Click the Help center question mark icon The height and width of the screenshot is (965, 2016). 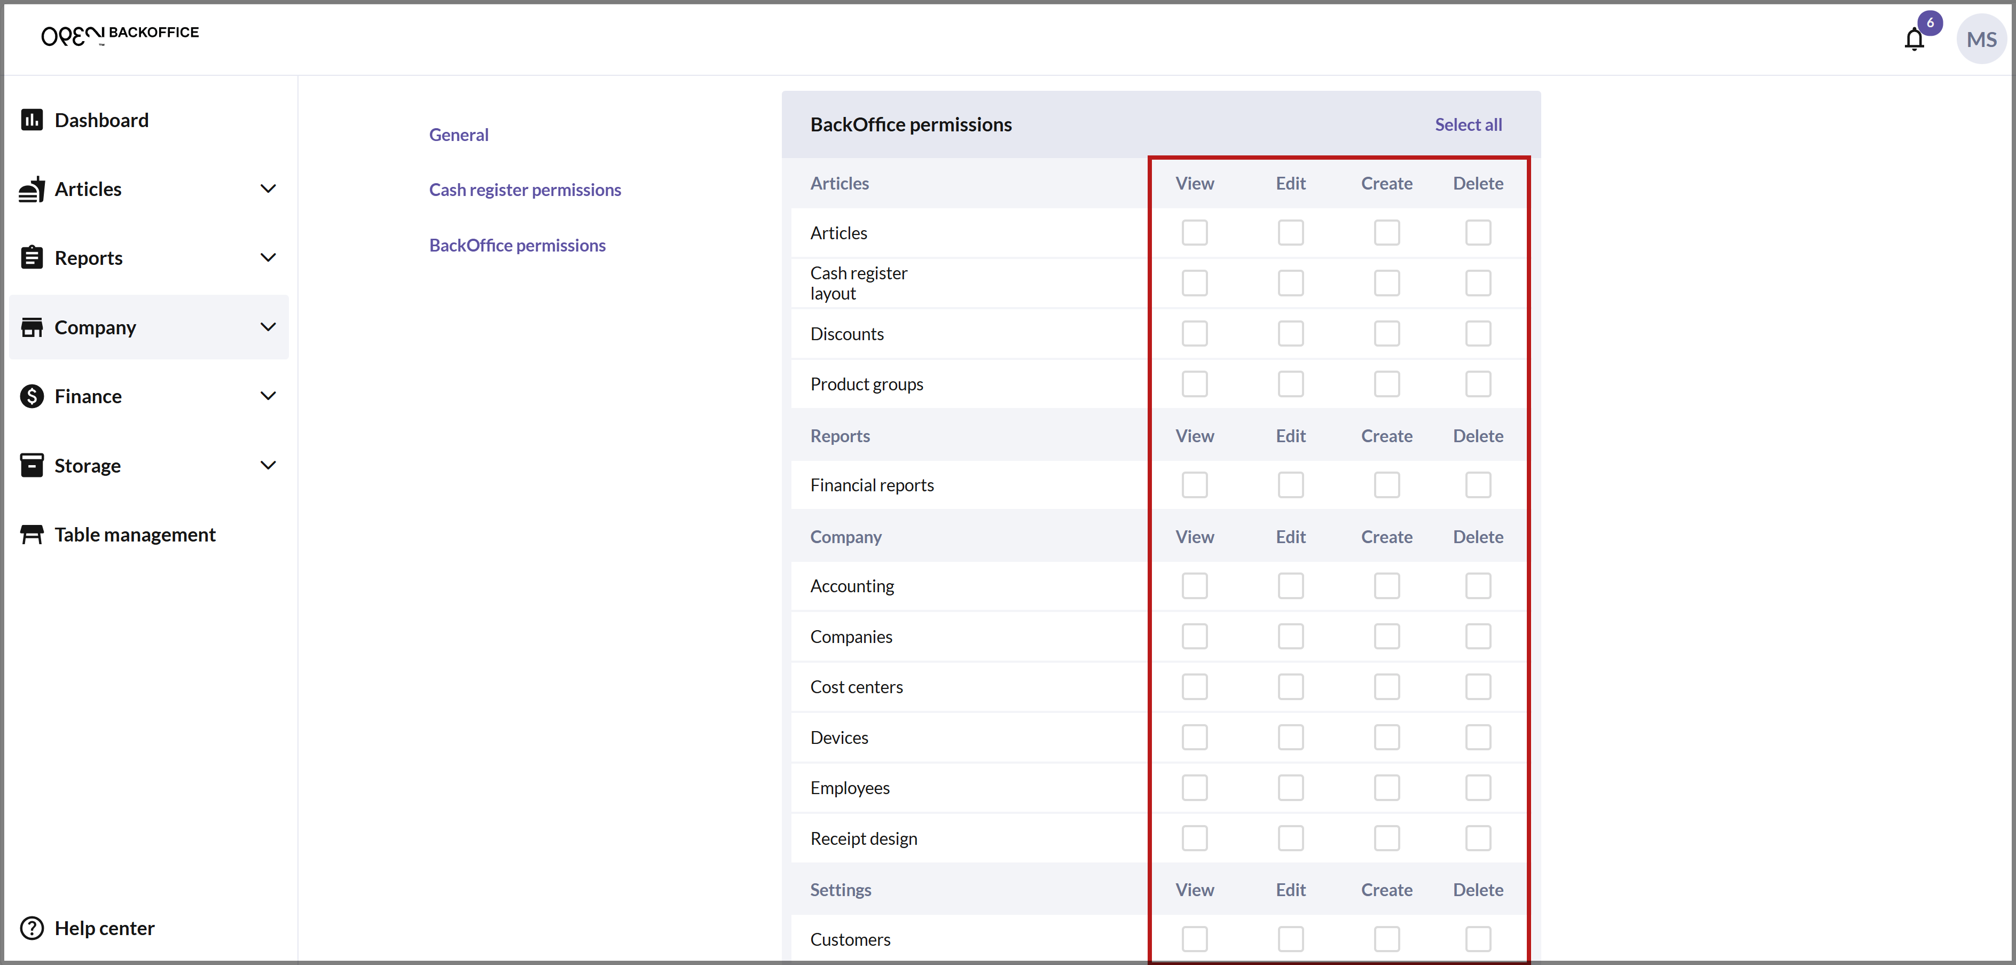coord(32,928)
